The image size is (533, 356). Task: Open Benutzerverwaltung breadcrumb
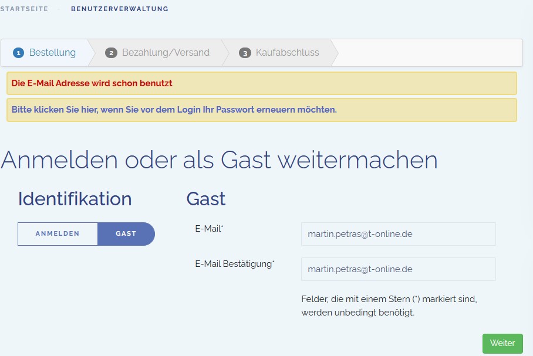(x=120, y=9)
